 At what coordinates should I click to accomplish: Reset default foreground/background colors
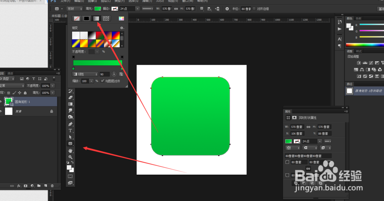click(x=68, y=162)
